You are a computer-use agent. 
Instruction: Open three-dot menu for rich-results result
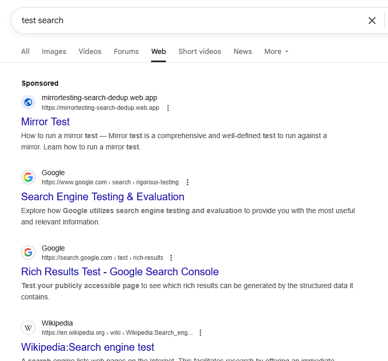pos(171,258)
